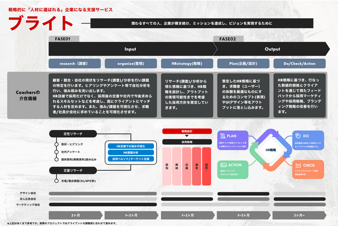The image size is (338, 226).
Task: Click the リサーチ(調査)/分析から strategy description box
Action: [x=187, y=95]
